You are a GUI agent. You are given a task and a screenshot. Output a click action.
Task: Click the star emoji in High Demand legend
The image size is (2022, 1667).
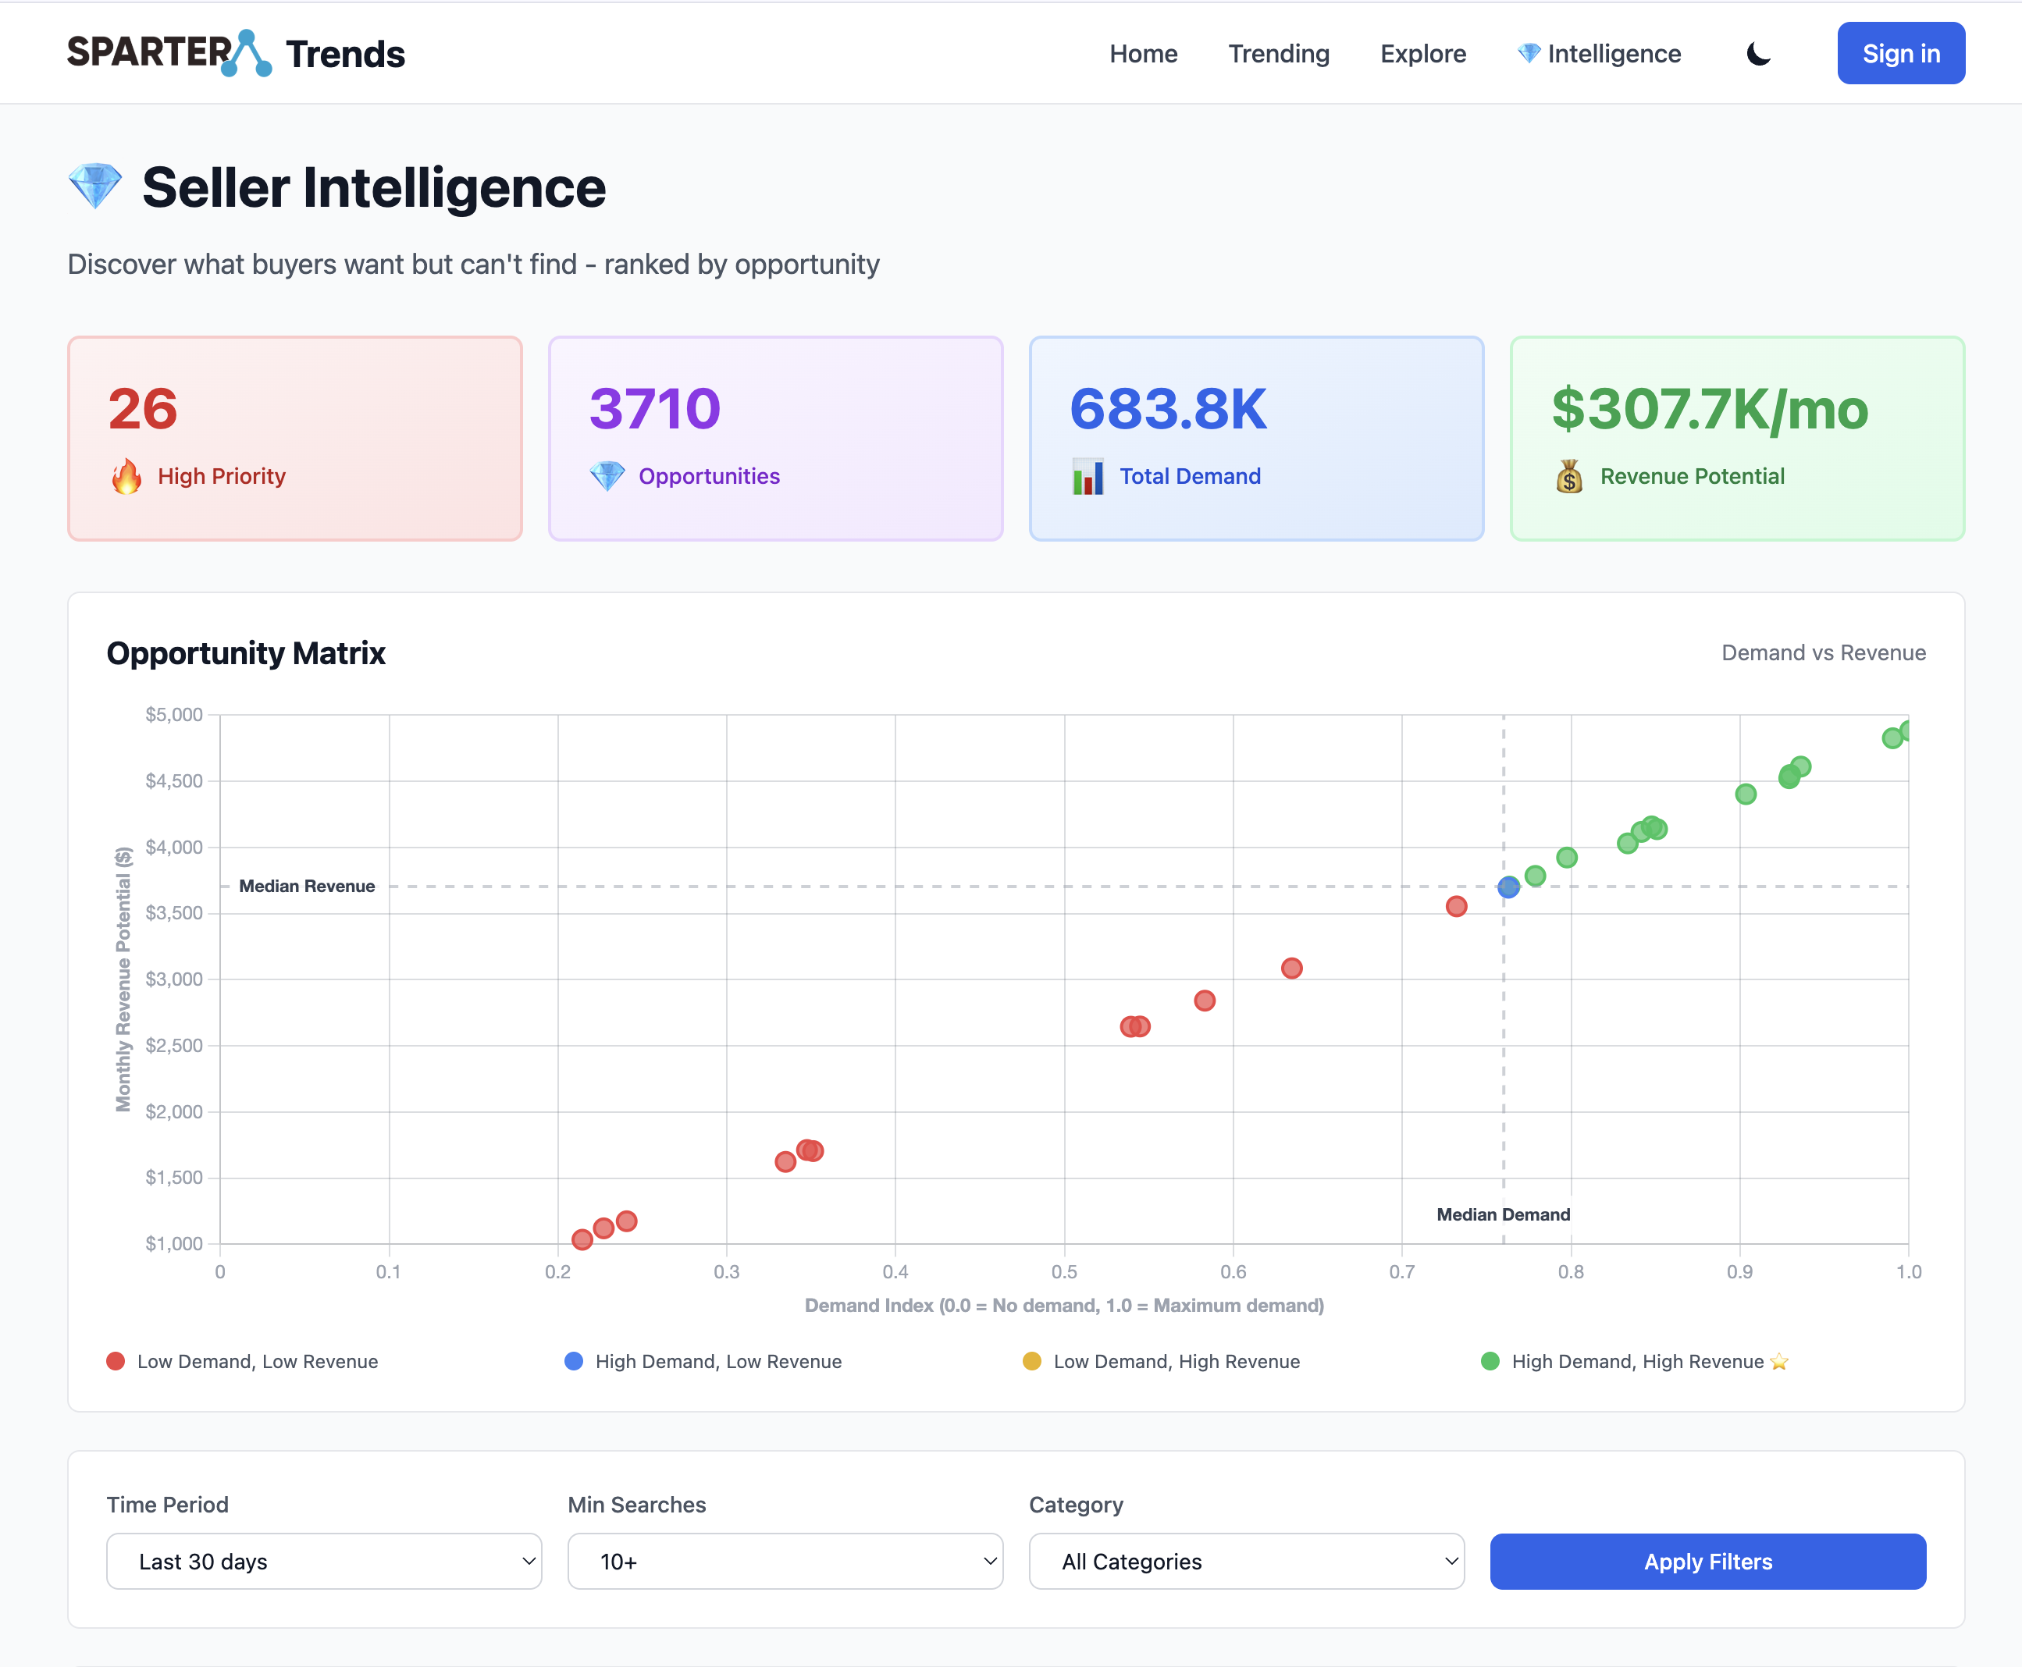tap(1780, 1362)
